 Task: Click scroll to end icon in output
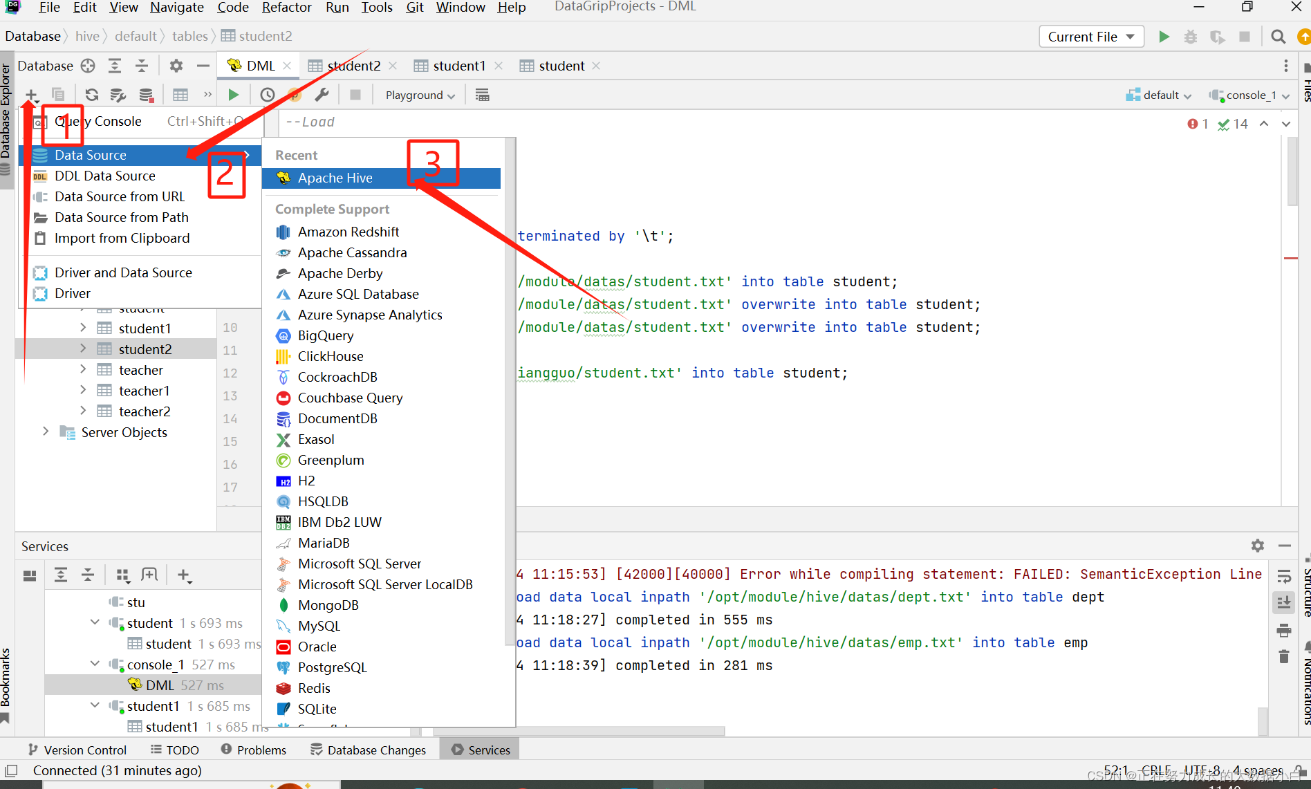(1284, 602)
